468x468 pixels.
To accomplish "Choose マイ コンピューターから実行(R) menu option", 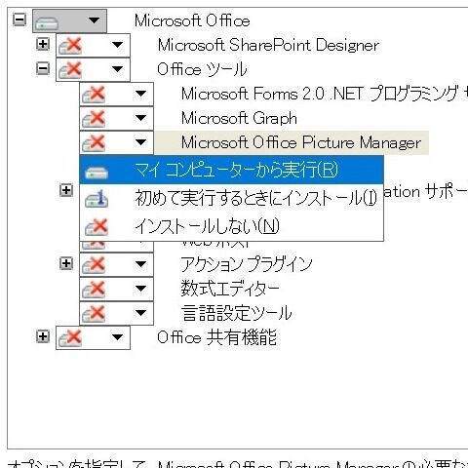I will click(x=231, y=170).
